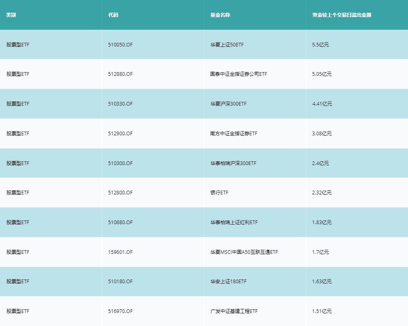Select fund code 516970.OF
The height and width of the screenshot is (326, 408).
tap(120, 311)
